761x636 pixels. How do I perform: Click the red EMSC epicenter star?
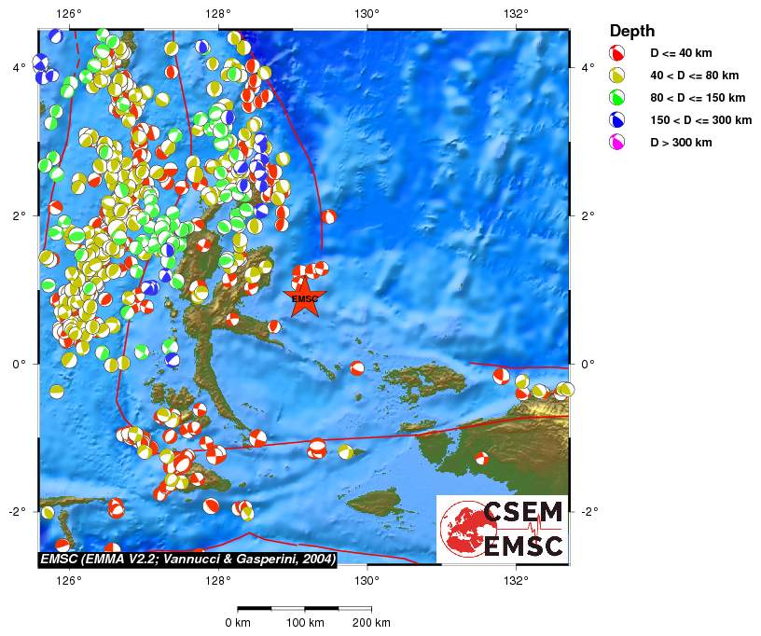pos(305,298)
